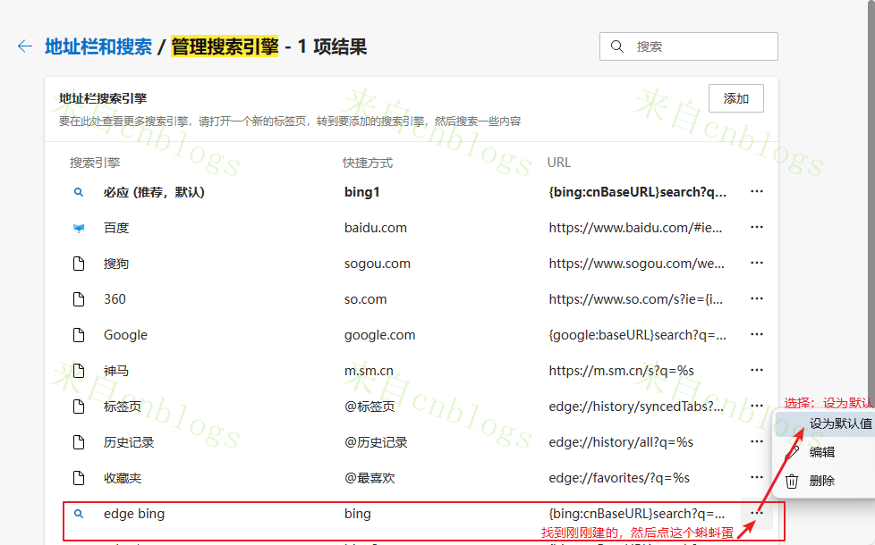Click the page icon next to 神马
This screenshot has height=545, width=875.
tap(79, 371)
